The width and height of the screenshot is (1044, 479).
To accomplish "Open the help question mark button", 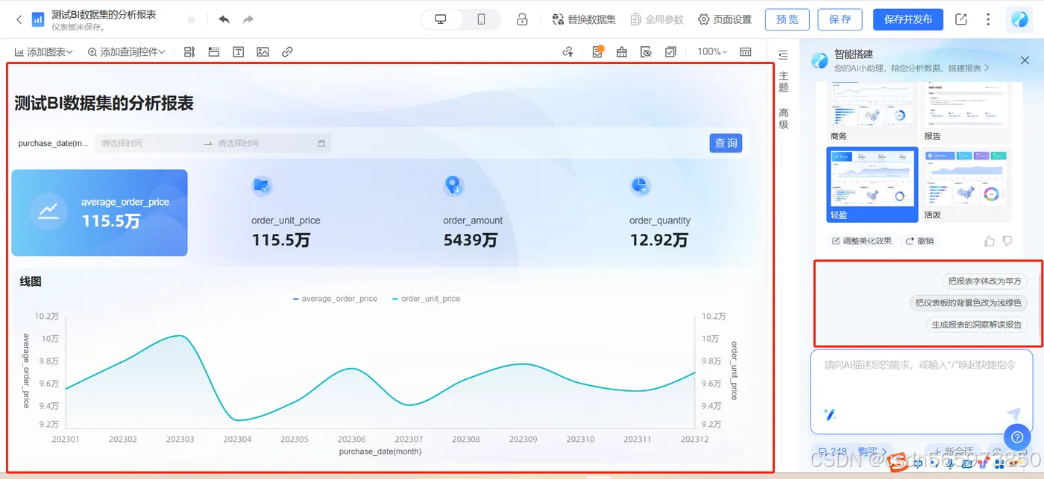I will pyautogui.click(x=1016, y=437).
